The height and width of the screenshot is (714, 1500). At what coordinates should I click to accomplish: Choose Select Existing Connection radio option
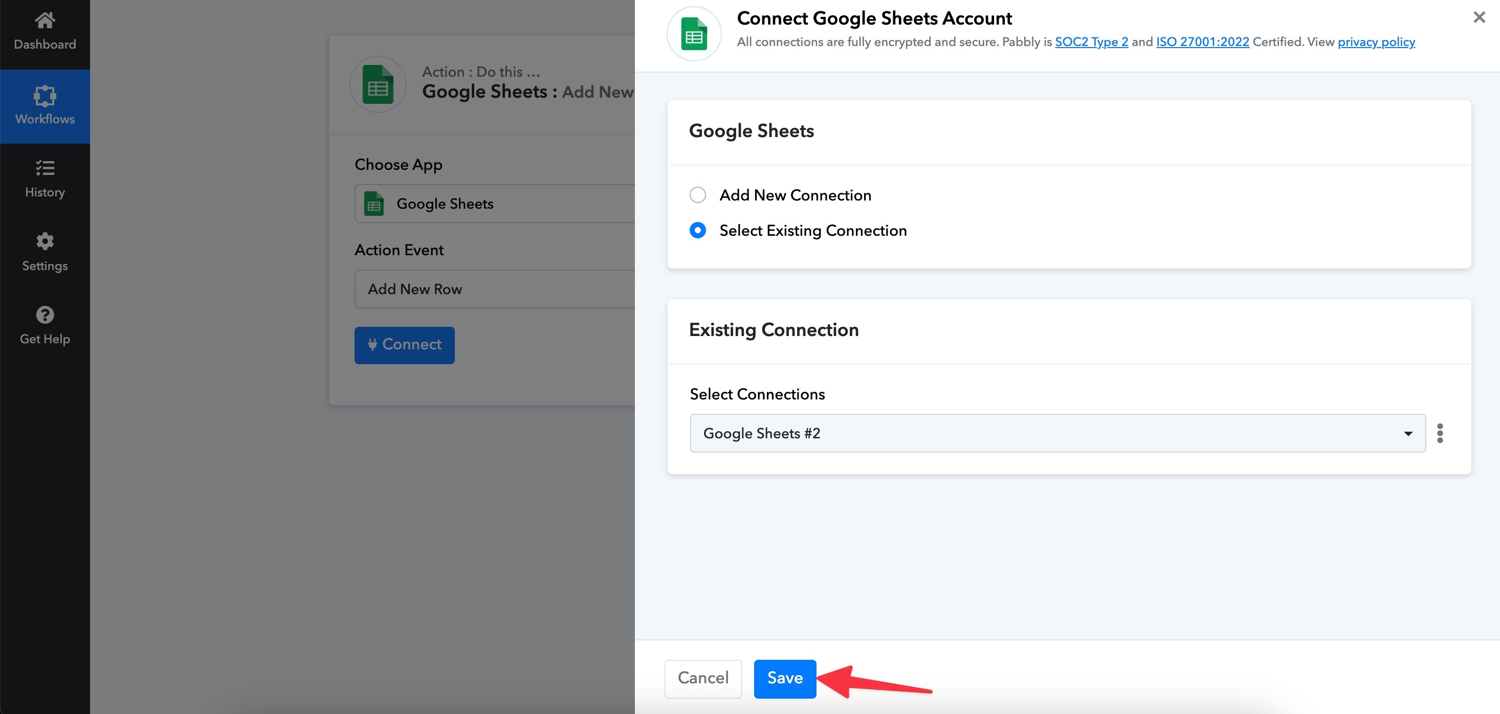click(x=698, y=231)
